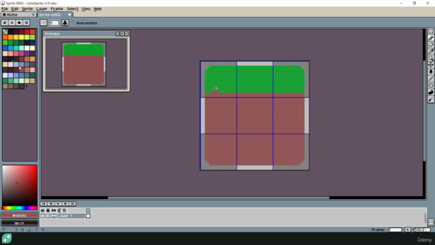435x245 pixels.
Task: Click the foreground color button
Action: (x=20, y=215)
